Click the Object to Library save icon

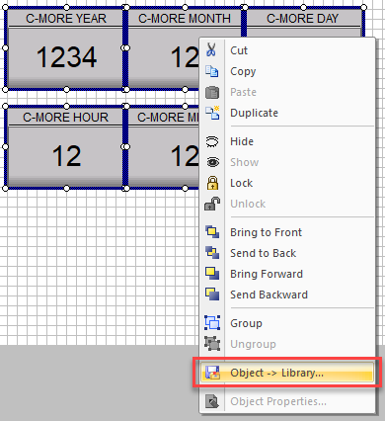(x=212, y=373)
